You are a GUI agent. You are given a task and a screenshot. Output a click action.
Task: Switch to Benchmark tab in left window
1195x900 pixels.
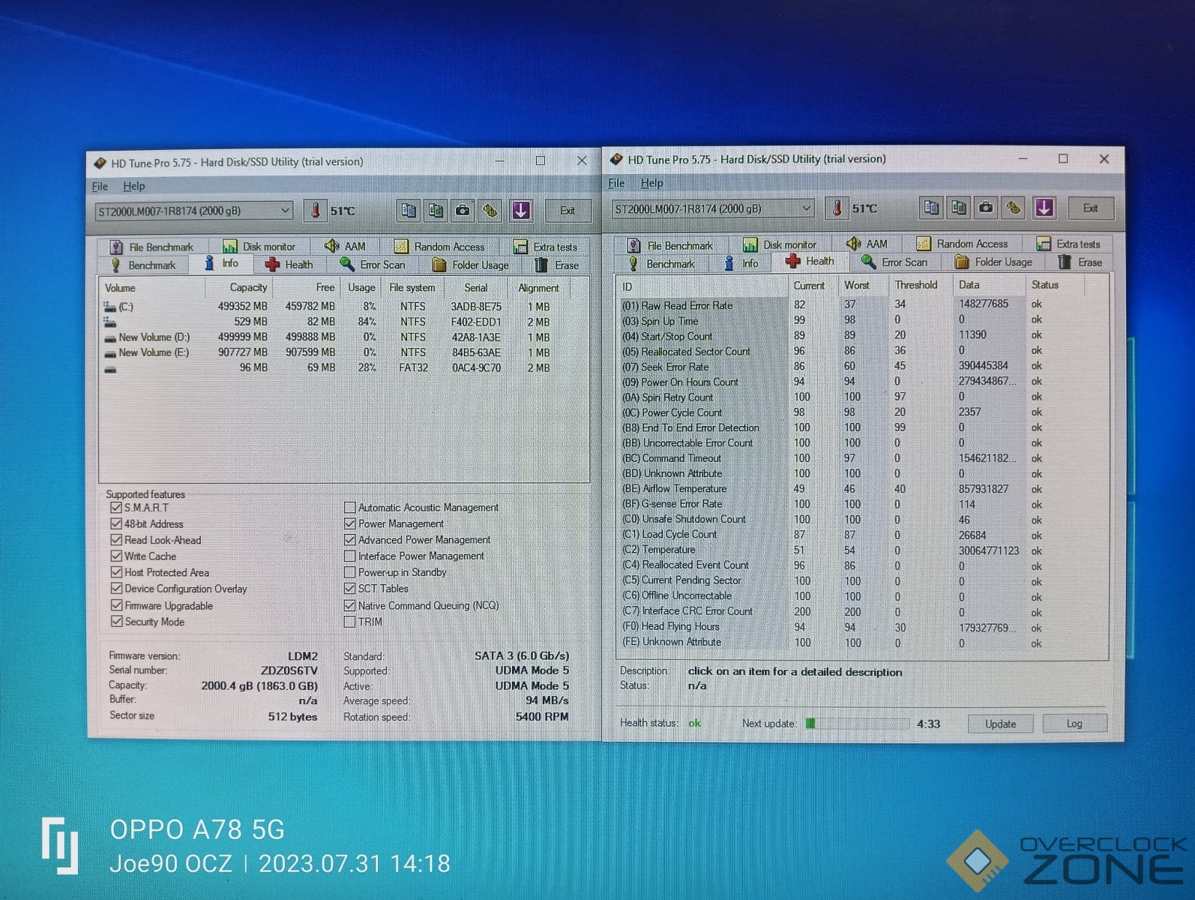(143, 265)
